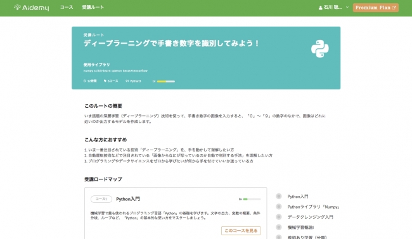
Task: Click recommendation item 3 about プログラミングやデータサイエンス
Action: tap(169, 161)
